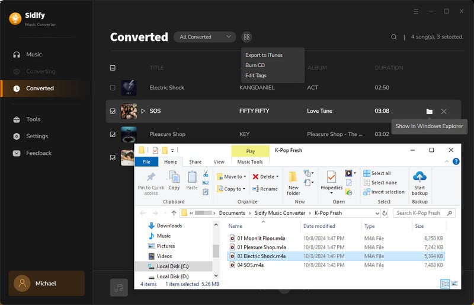
Task: Switch to details view icon in Explorer
Action: (446, 284)
